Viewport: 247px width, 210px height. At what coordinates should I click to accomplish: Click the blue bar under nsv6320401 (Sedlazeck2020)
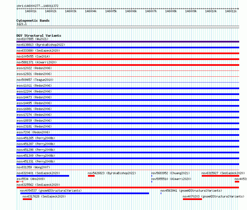click(x=43, y=176)
